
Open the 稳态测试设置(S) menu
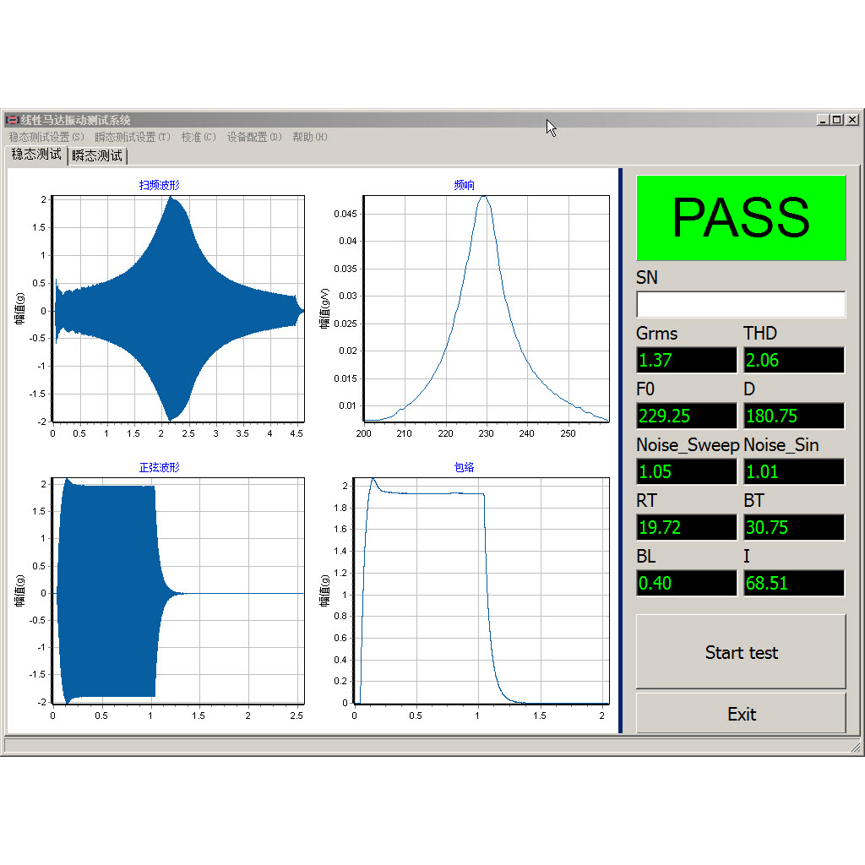point(46,137)
